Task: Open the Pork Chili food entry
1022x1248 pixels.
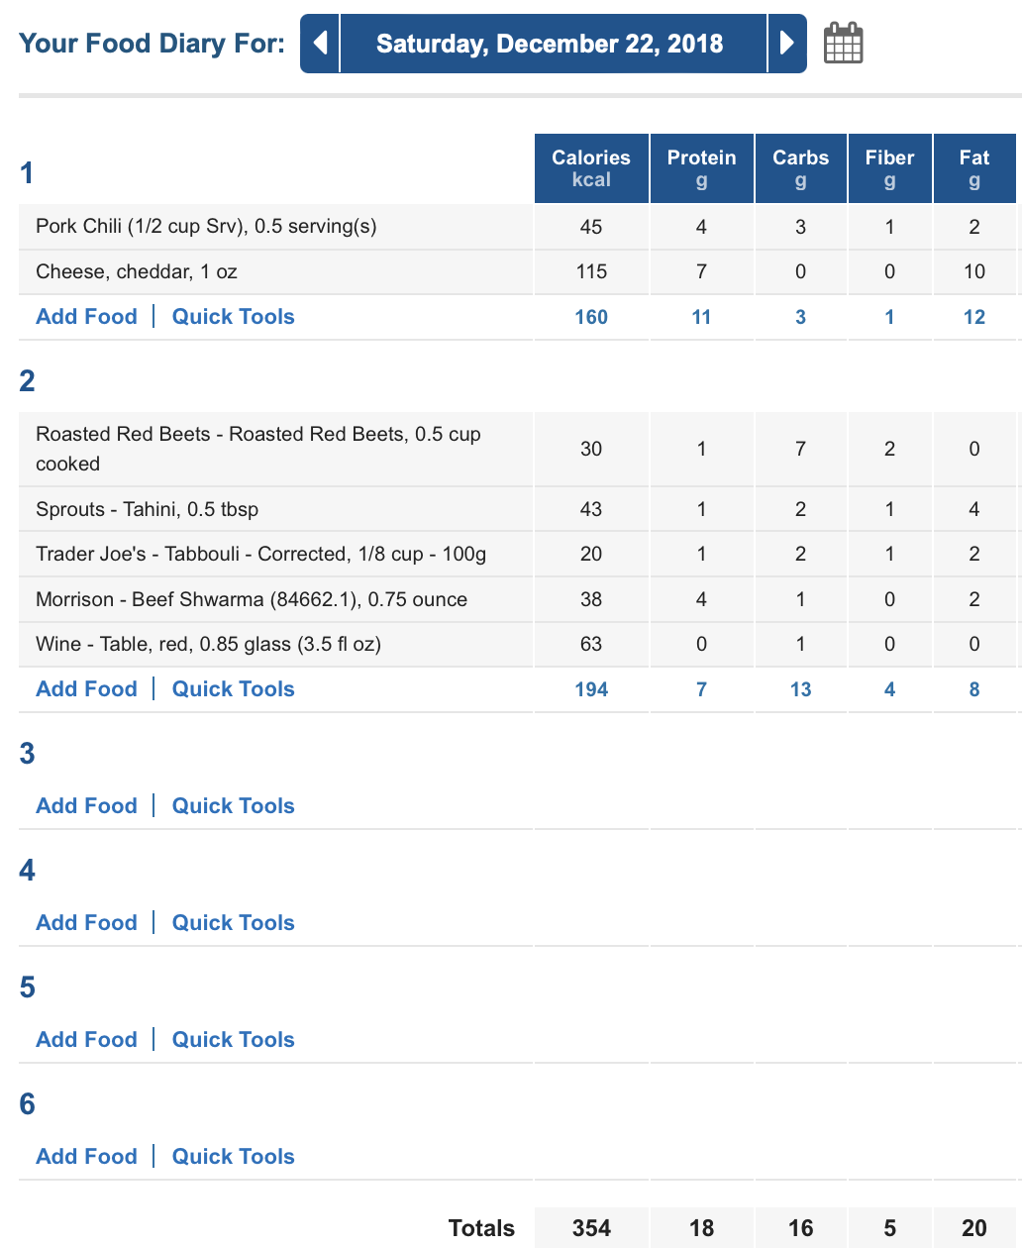Action: coord(206,227)
